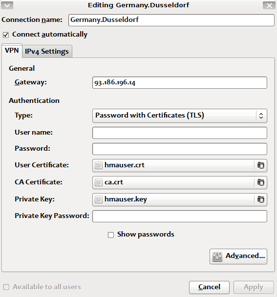
Task: Open the window menu arrow in title bar
Action: pyautogui.click(x=7, y=5)
